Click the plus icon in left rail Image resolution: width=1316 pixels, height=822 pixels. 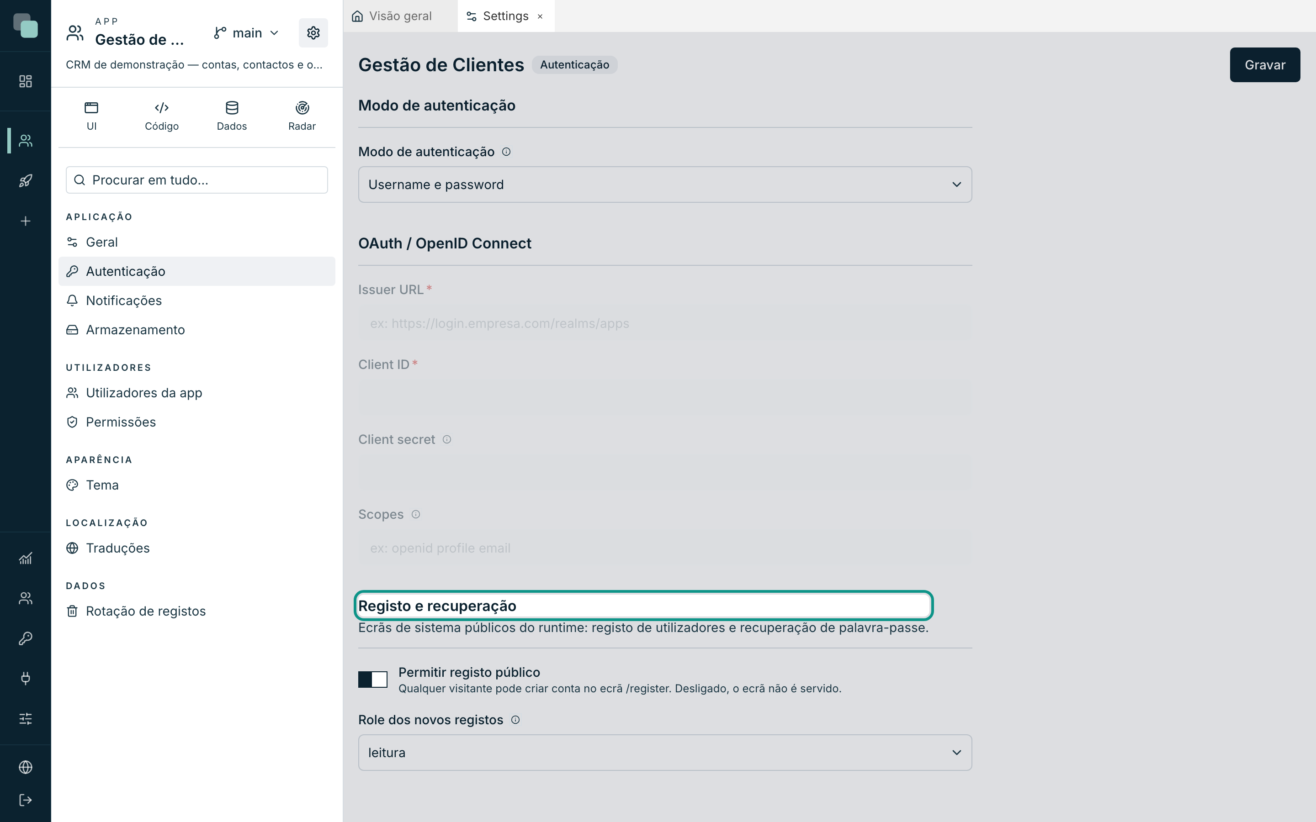pos(26,221)
